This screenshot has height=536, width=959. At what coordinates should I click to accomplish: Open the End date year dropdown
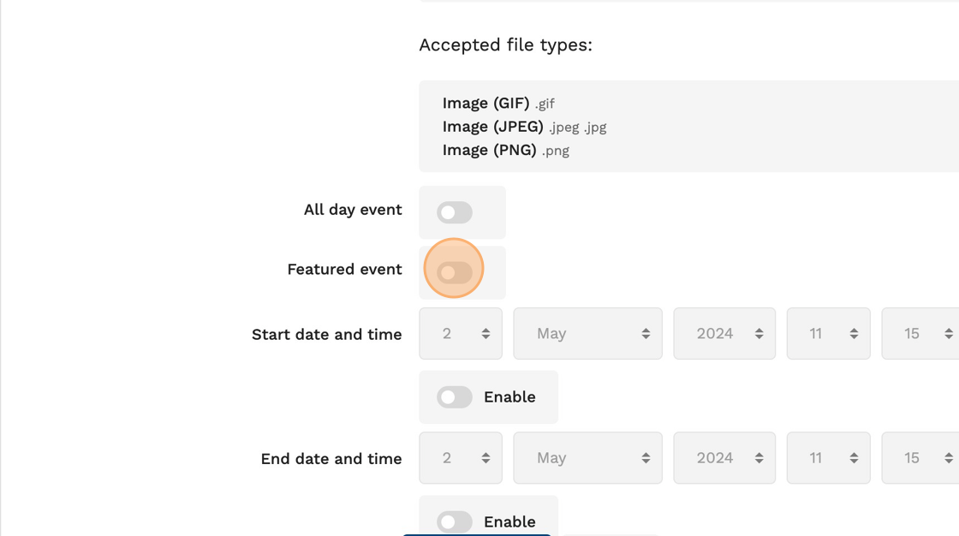pos(724,458)
